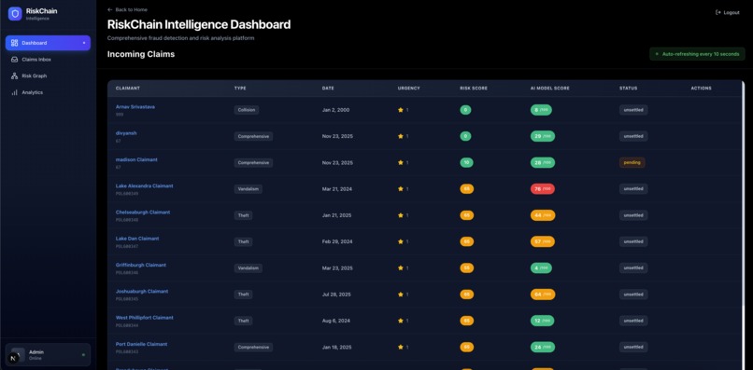The height and width of the screenshot is (370, 753).
Task: Click the Analytics bar chart icon
Action: [14, 92]
